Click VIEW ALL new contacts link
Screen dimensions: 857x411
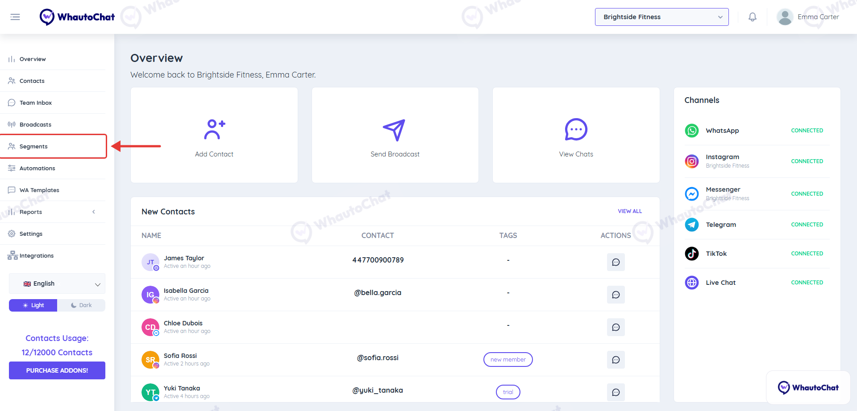tap(630, 211)
